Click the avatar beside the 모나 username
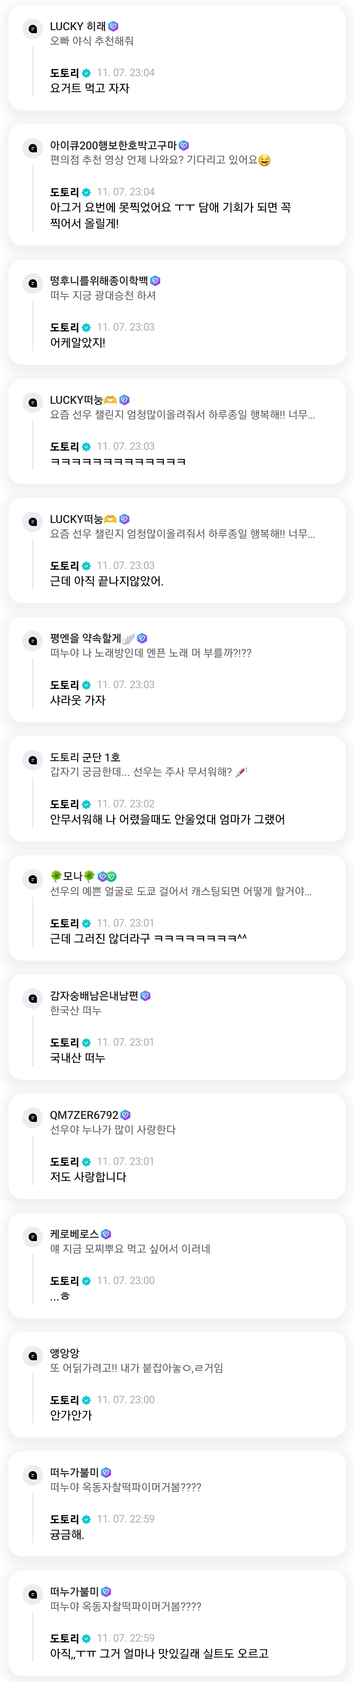This screenshot has height=1682, width=354. coord(32,880)
